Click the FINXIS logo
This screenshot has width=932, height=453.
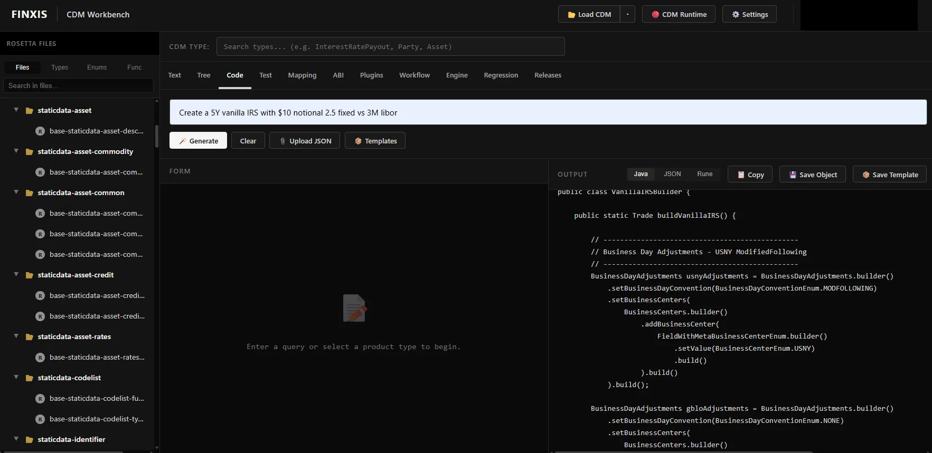30,14
